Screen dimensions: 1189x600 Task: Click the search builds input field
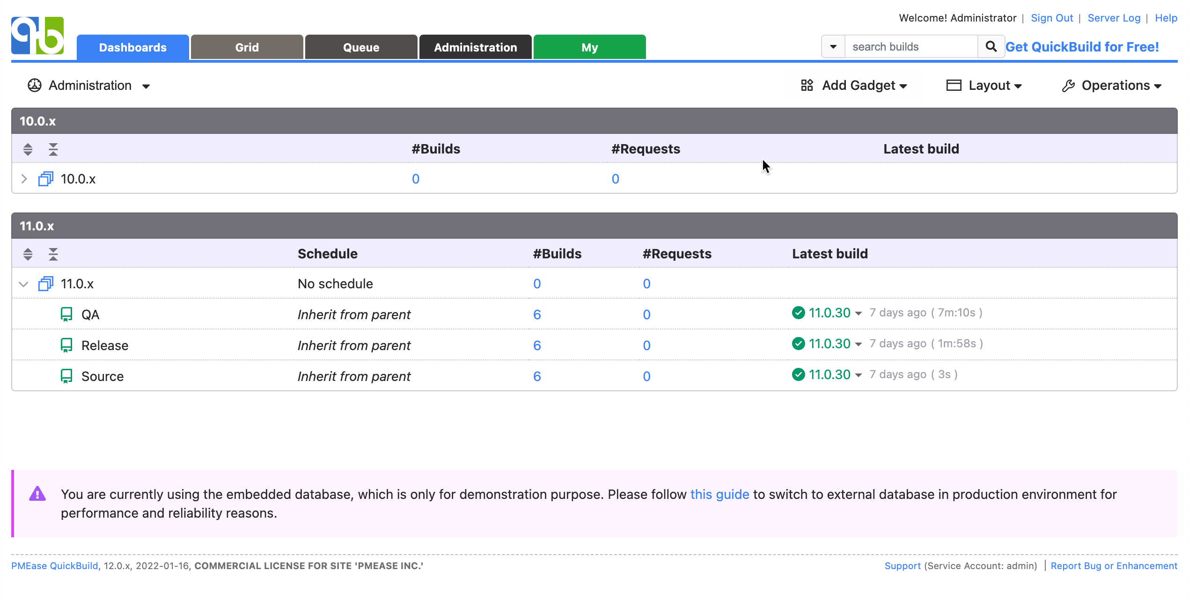pyautogui.click(x=911, y=47)
